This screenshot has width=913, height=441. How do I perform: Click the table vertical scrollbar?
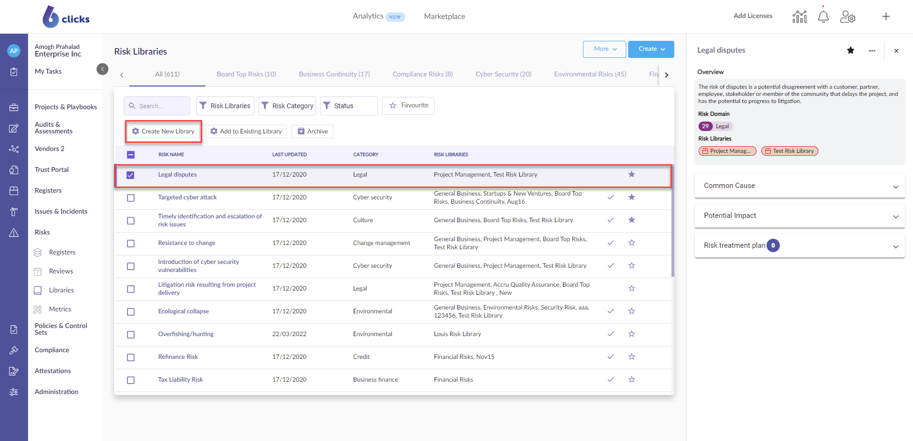tap(672, 221)
